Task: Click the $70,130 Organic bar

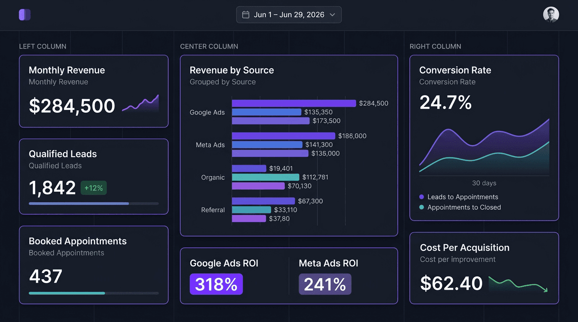Action: 258,186
